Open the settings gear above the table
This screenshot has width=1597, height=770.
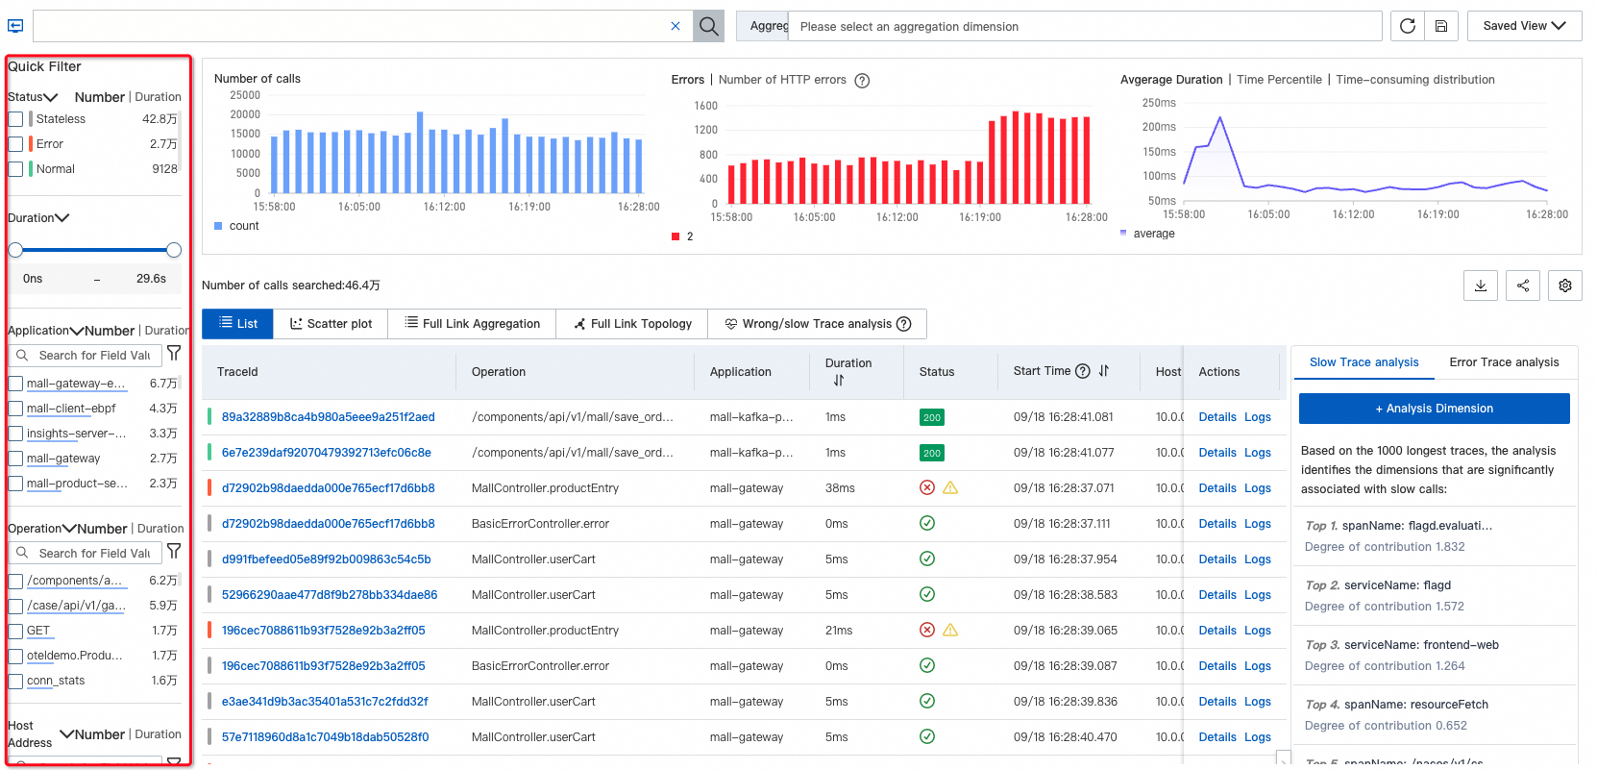coord(1565,286)
